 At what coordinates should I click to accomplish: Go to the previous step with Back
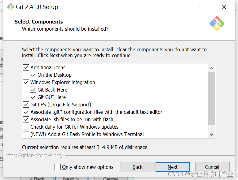click(x=138, y=167)
